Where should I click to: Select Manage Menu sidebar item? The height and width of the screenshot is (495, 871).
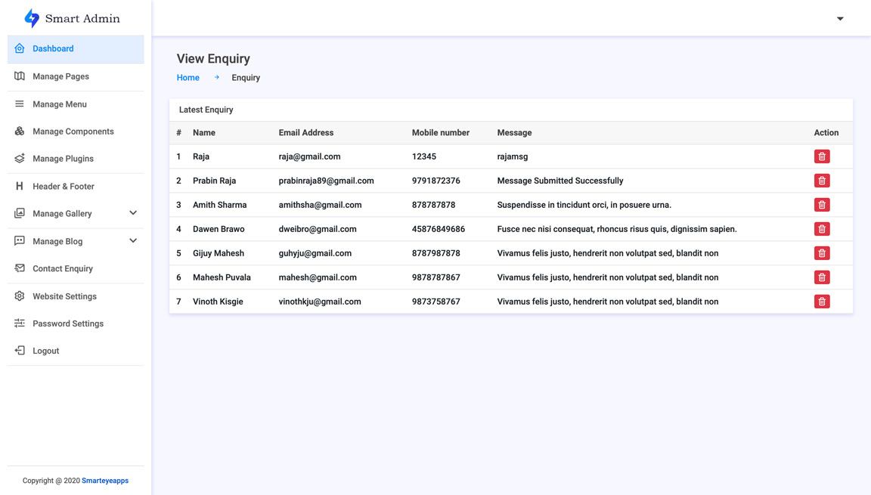click(x=59, y=104)
